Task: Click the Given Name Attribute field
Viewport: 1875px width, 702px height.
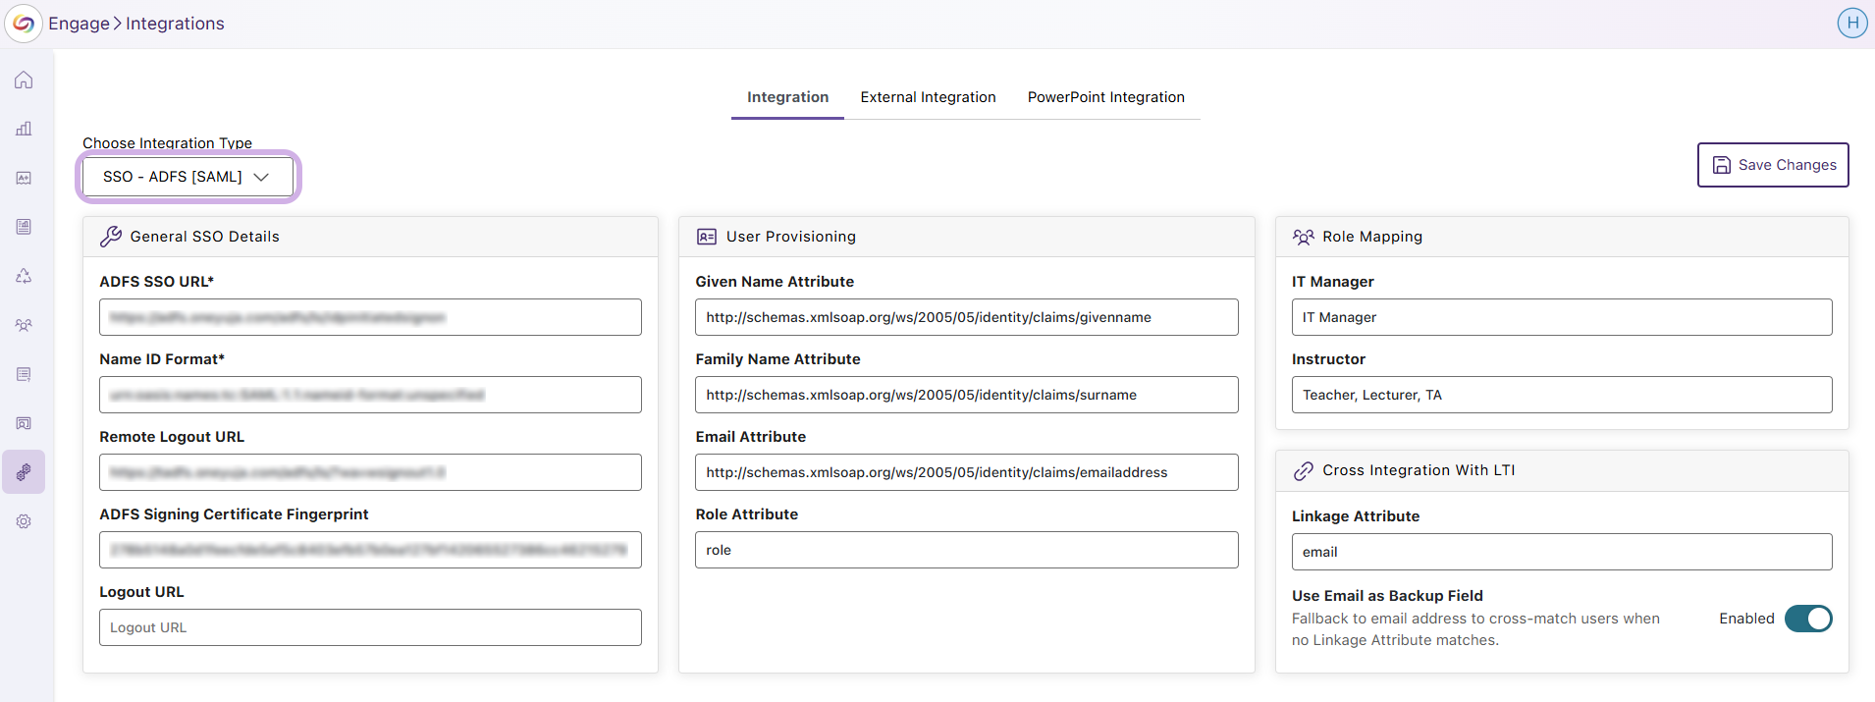Action: (x=967, y=317)
